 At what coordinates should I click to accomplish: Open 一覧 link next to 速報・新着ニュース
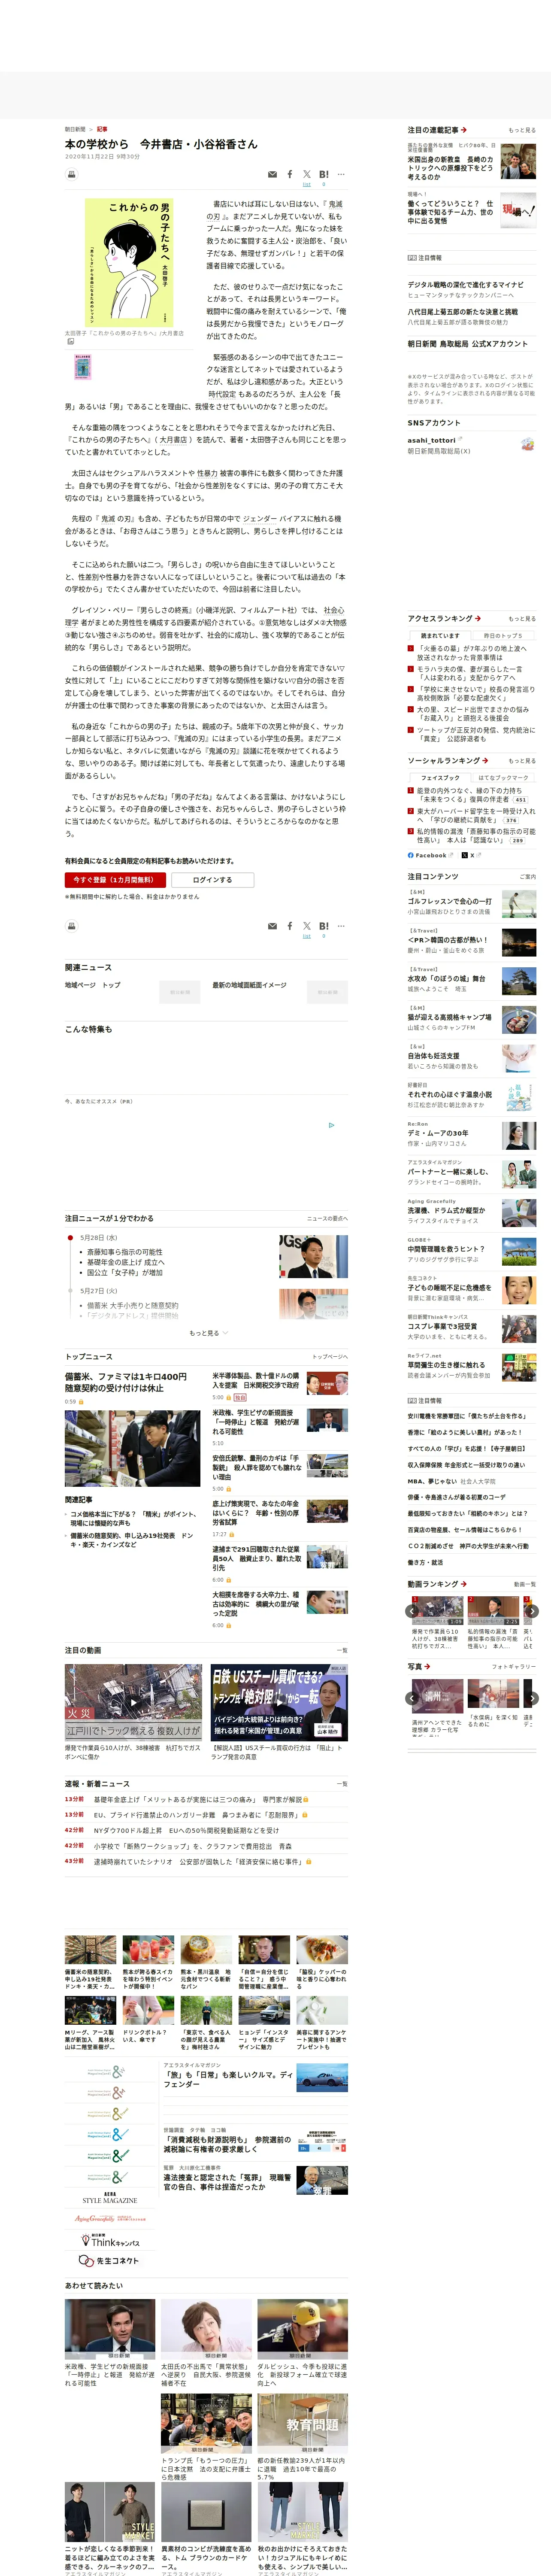[342, 1784]
